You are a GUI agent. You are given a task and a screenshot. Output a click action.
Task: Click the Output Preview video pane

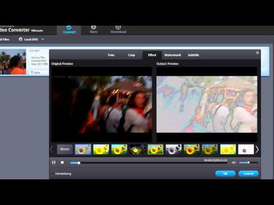click(207, 104)
